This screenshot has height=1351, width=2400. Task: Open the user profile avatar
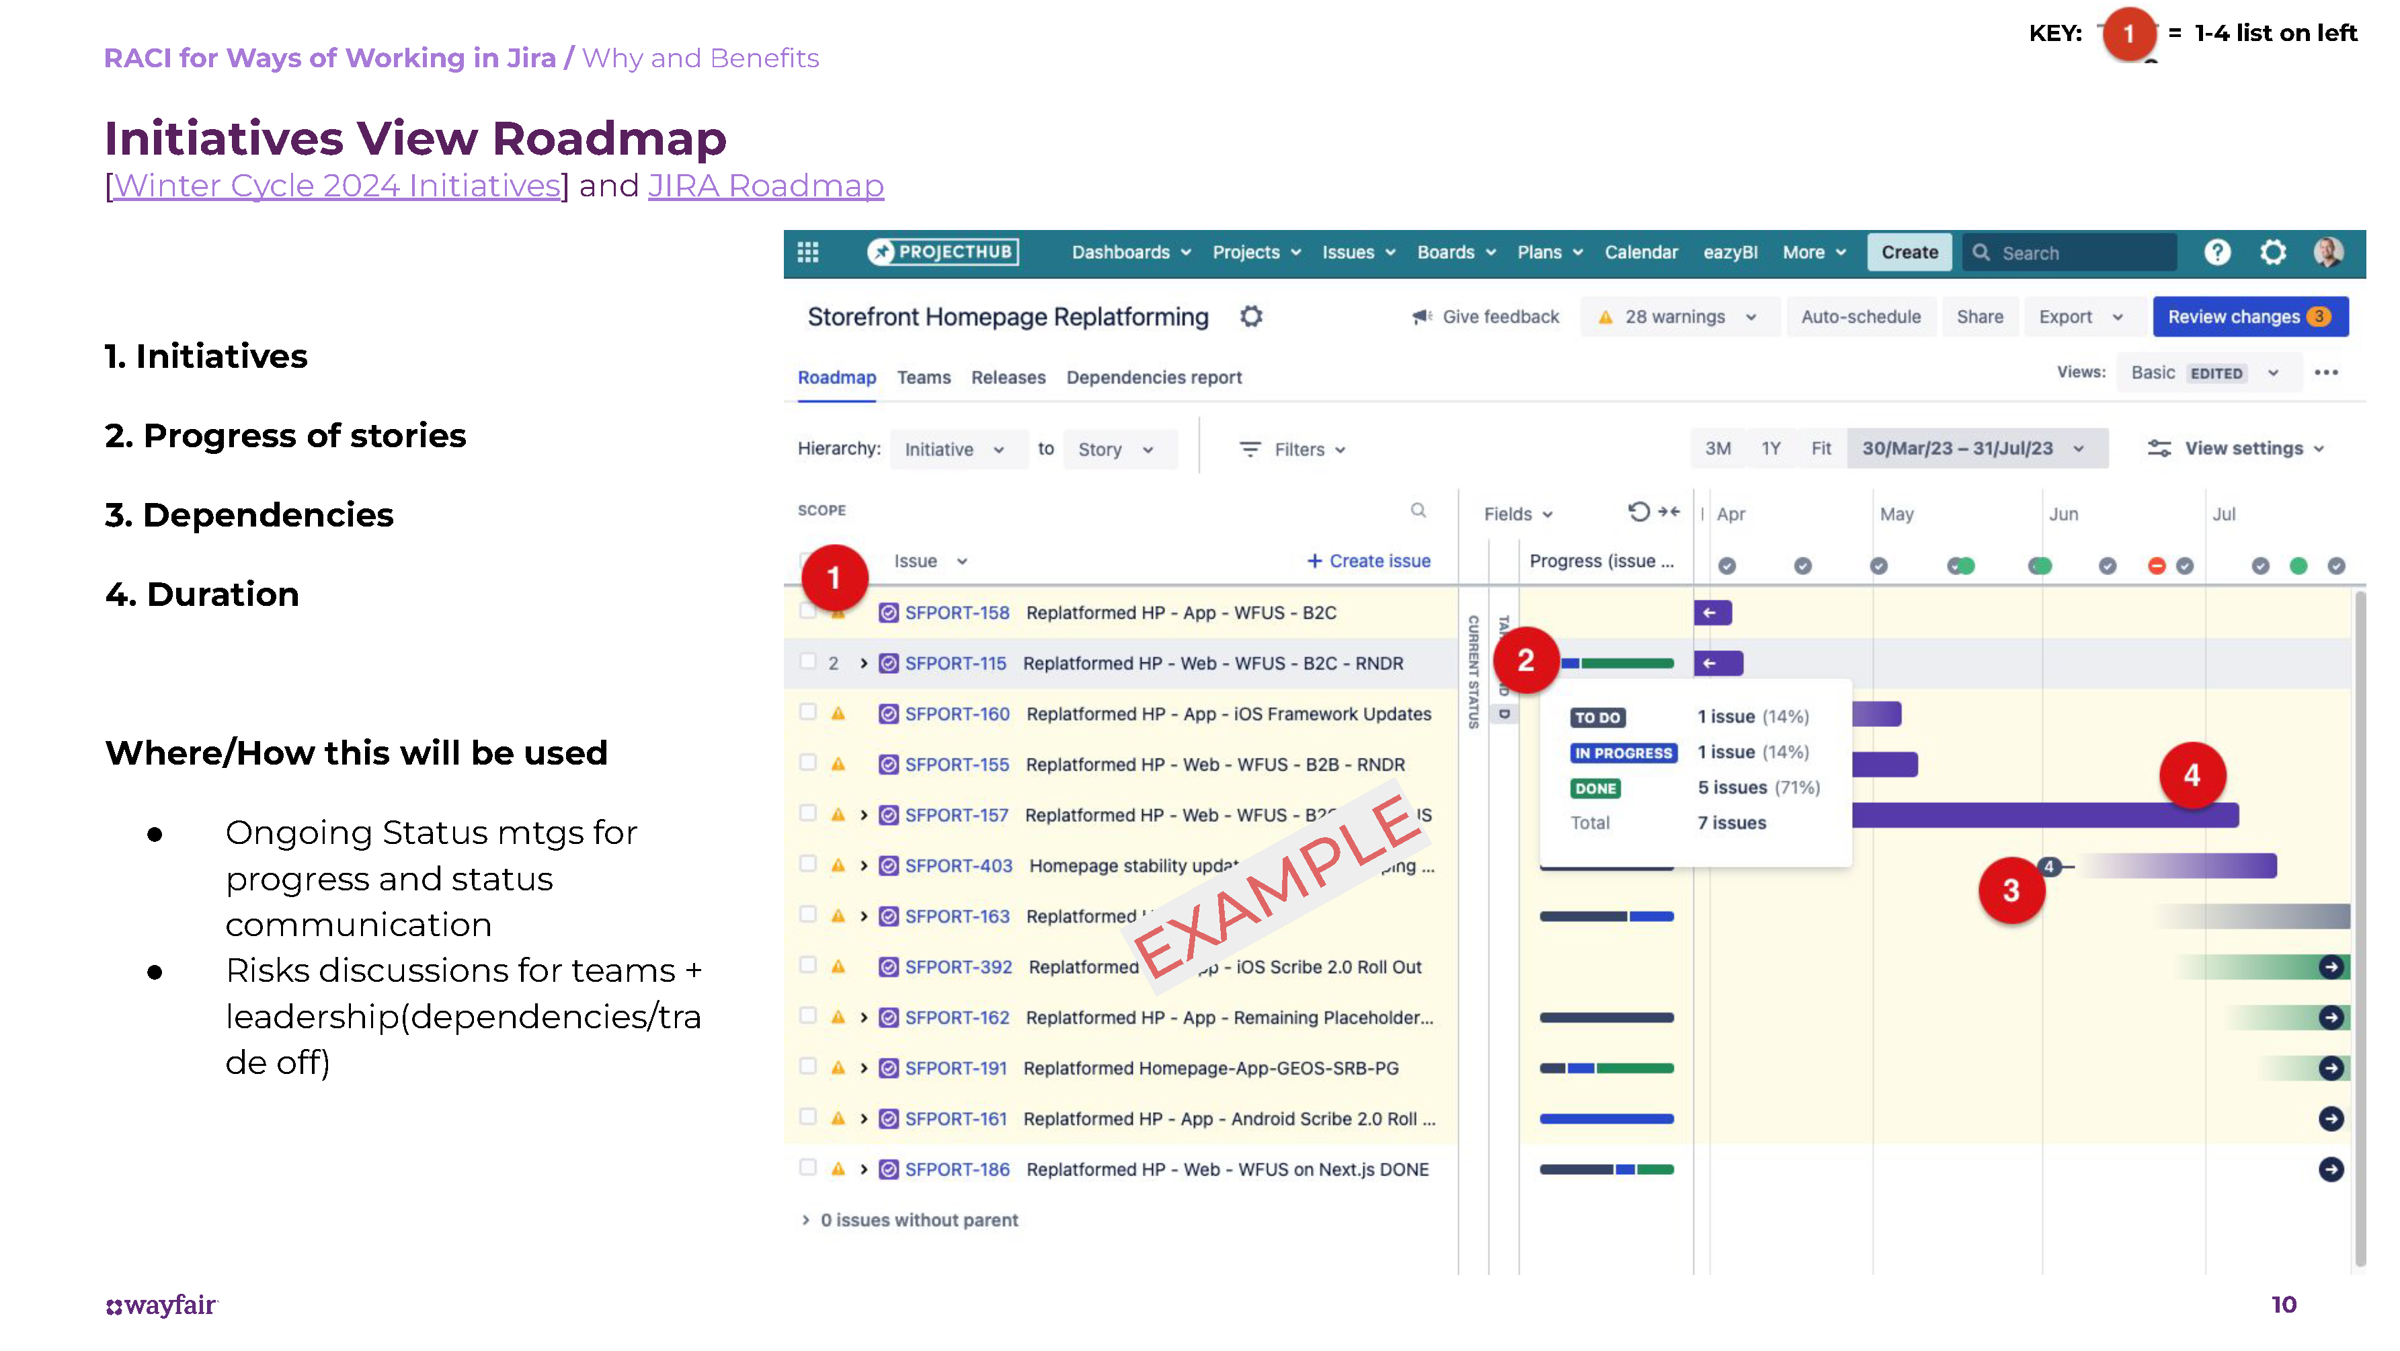[2328, 252]
